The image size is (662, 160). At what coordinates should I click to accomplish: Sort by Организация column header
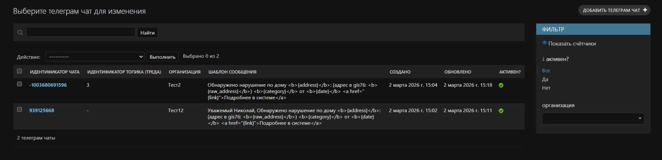pos(184,72)
